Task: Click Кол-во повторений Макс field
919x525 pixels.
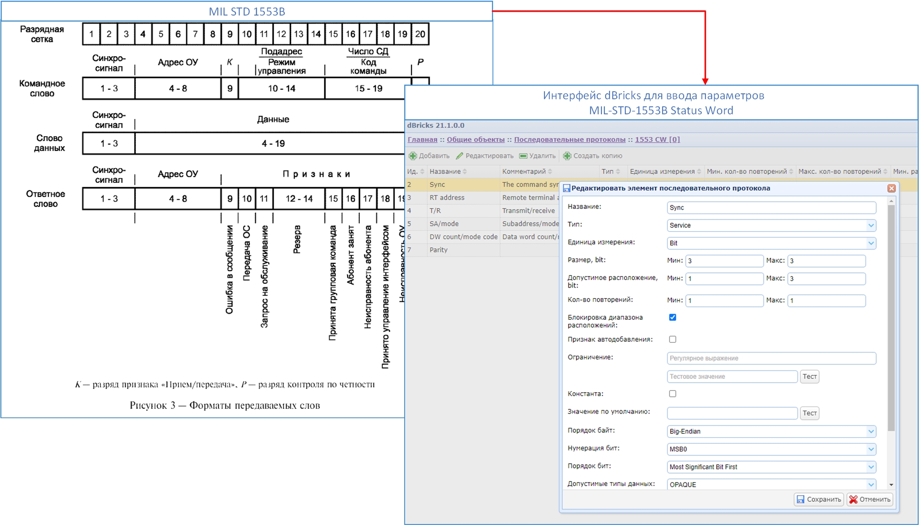Action: click(x=826, y=301)
